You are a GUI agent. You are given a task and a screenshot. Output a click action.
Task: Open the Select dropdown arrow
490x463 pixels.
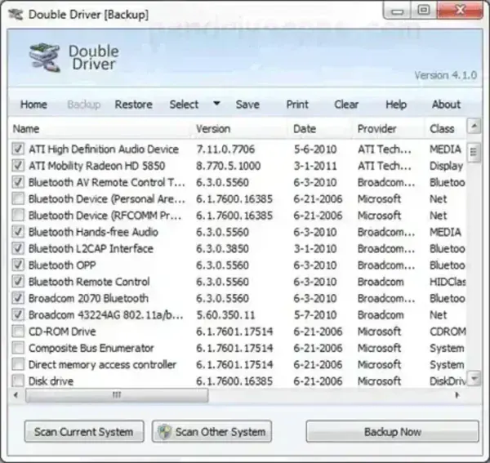[216, 104]
